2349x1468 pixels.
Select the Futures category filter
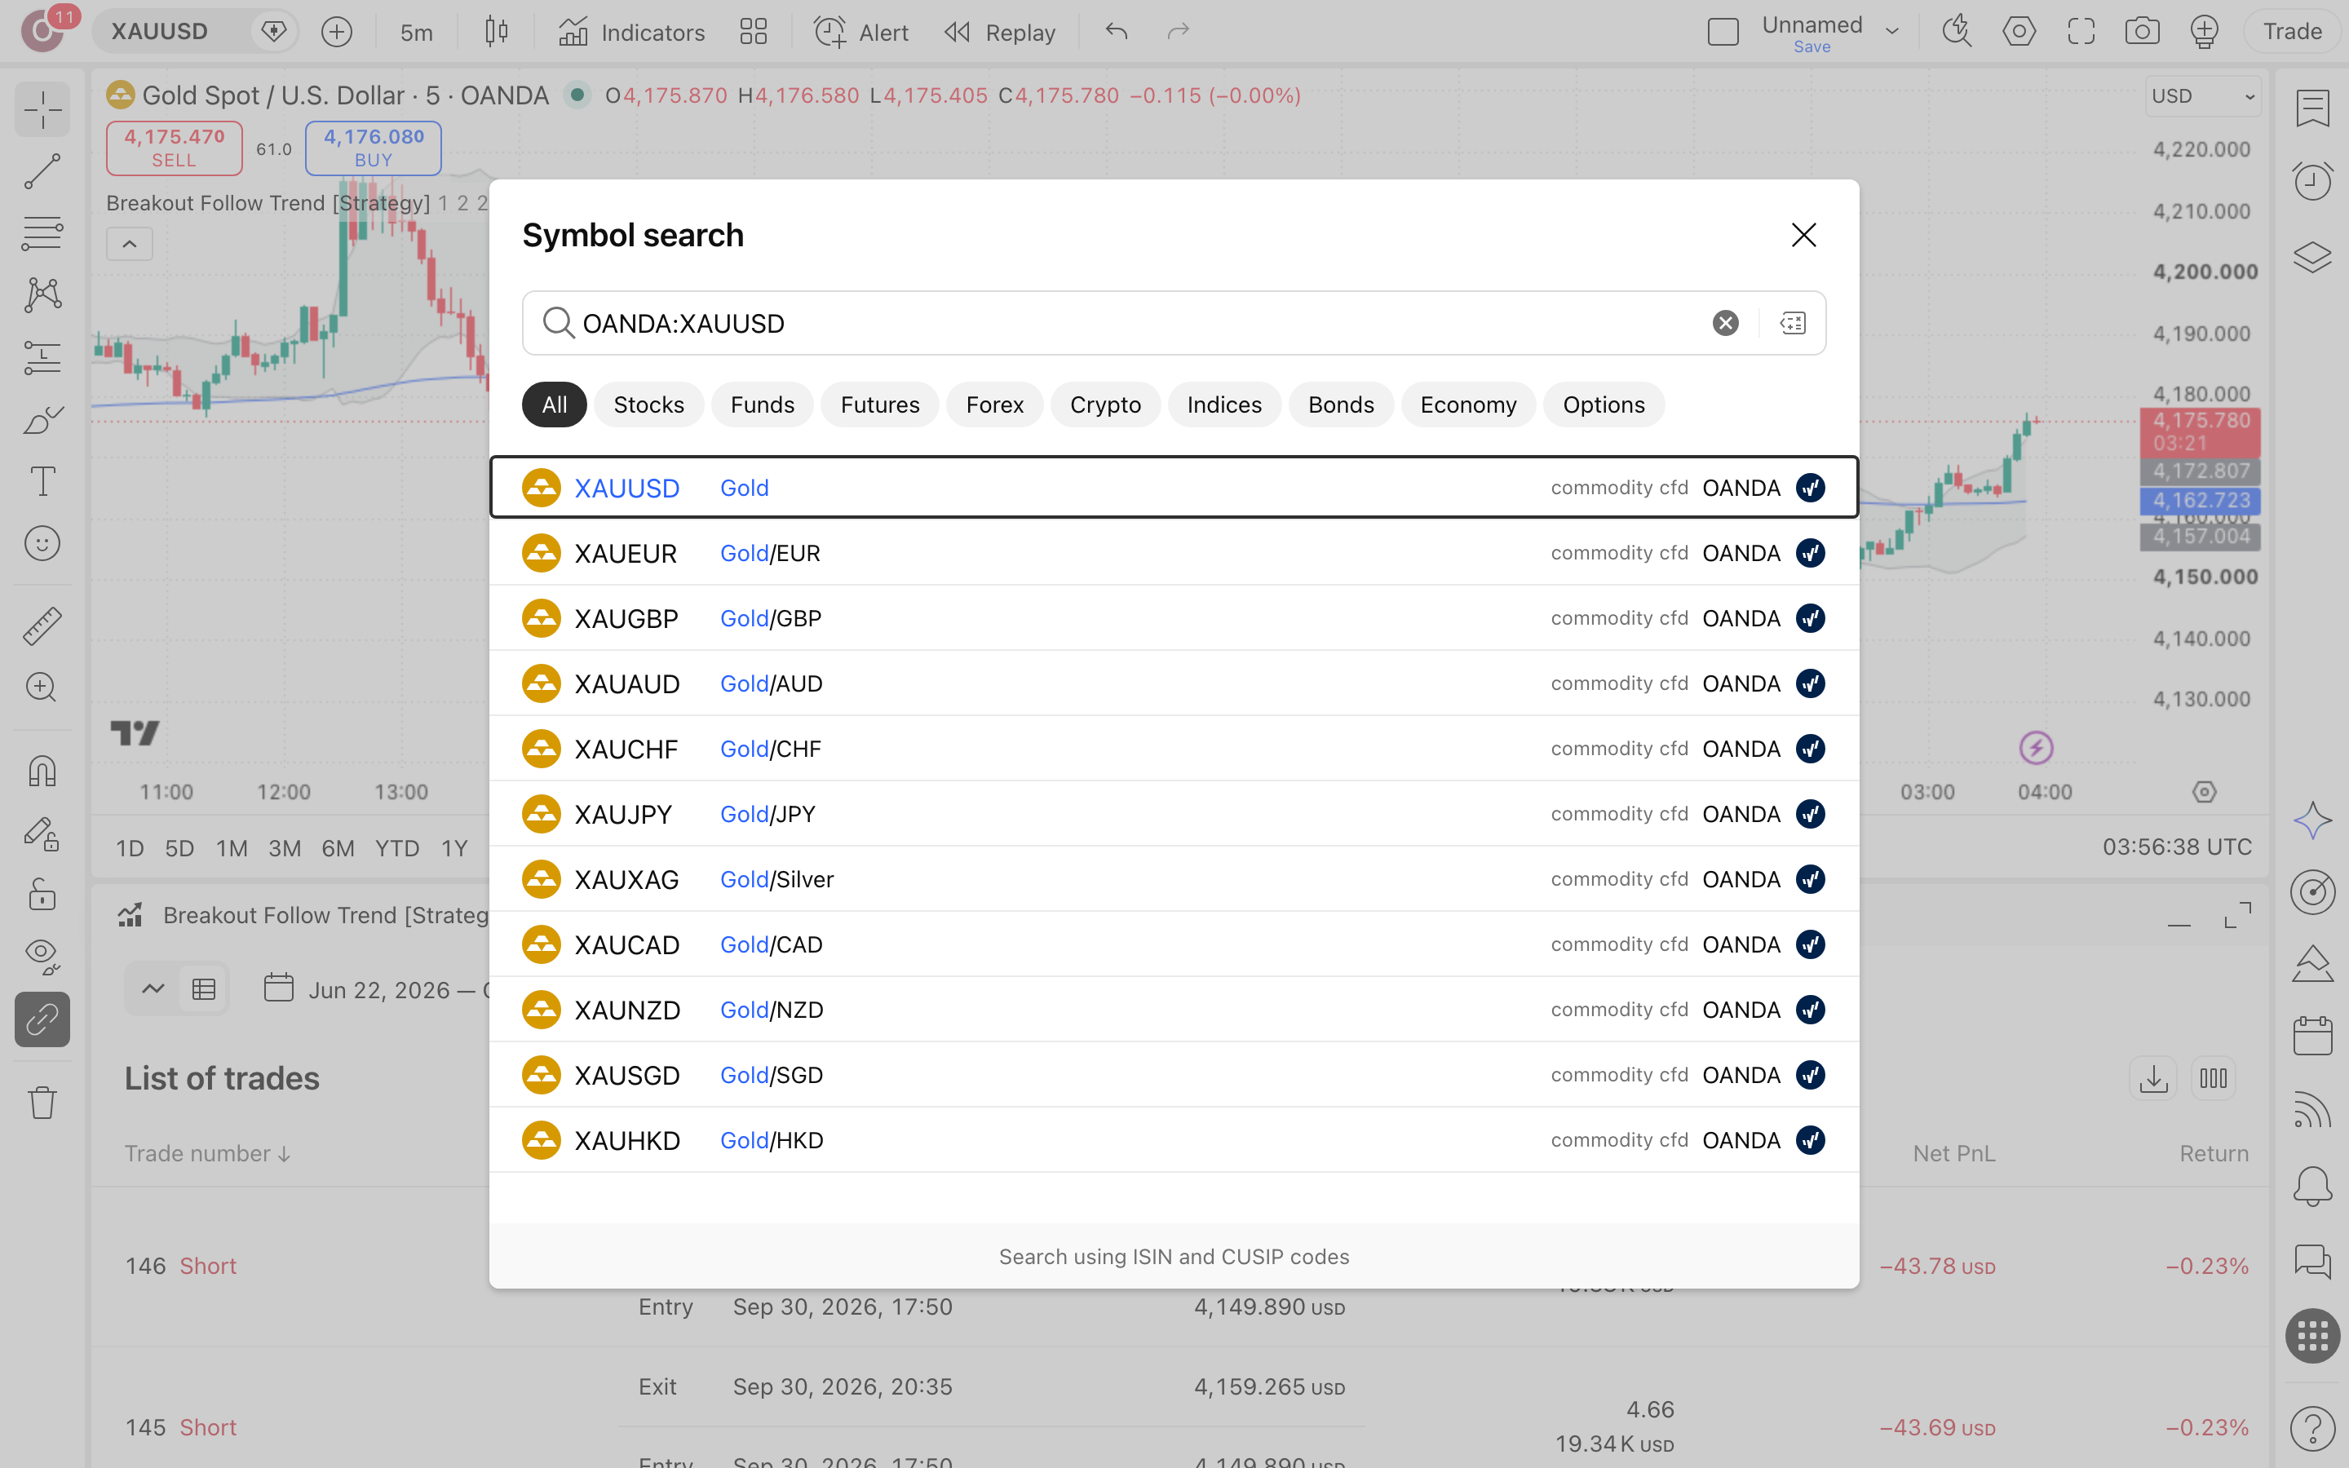[879, 405]
